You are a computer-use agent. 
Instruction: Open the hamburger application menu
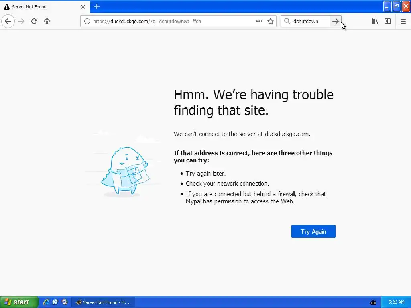[403, 21]
